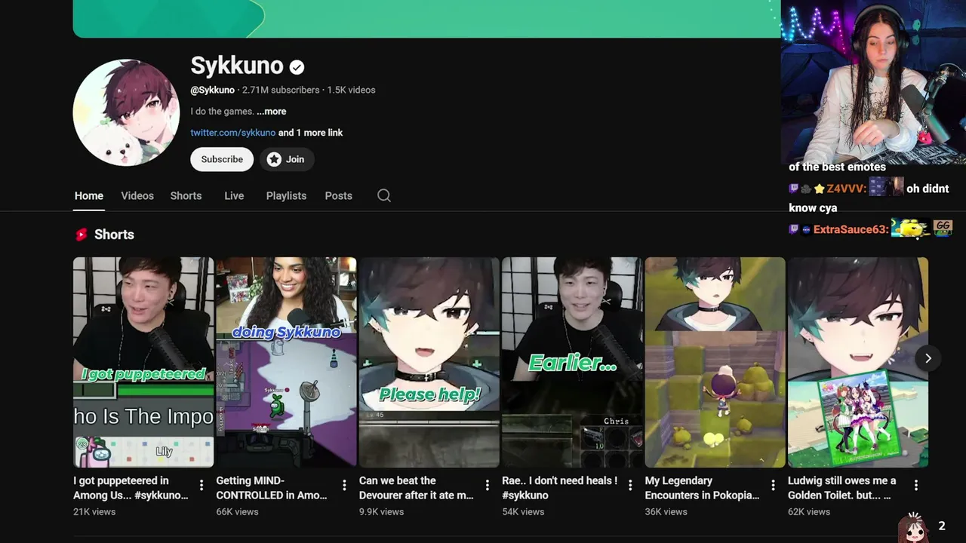The height and width of the screenshot is (543, 966).
Task: Open options menu for 'I got puppeteered' short
Action: tap(202, 485)
